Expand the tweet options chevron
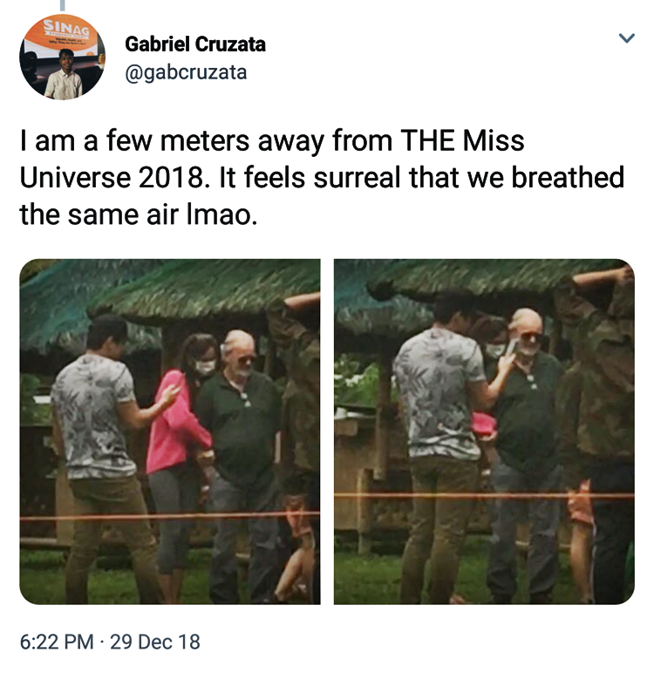 click(626, 38)
